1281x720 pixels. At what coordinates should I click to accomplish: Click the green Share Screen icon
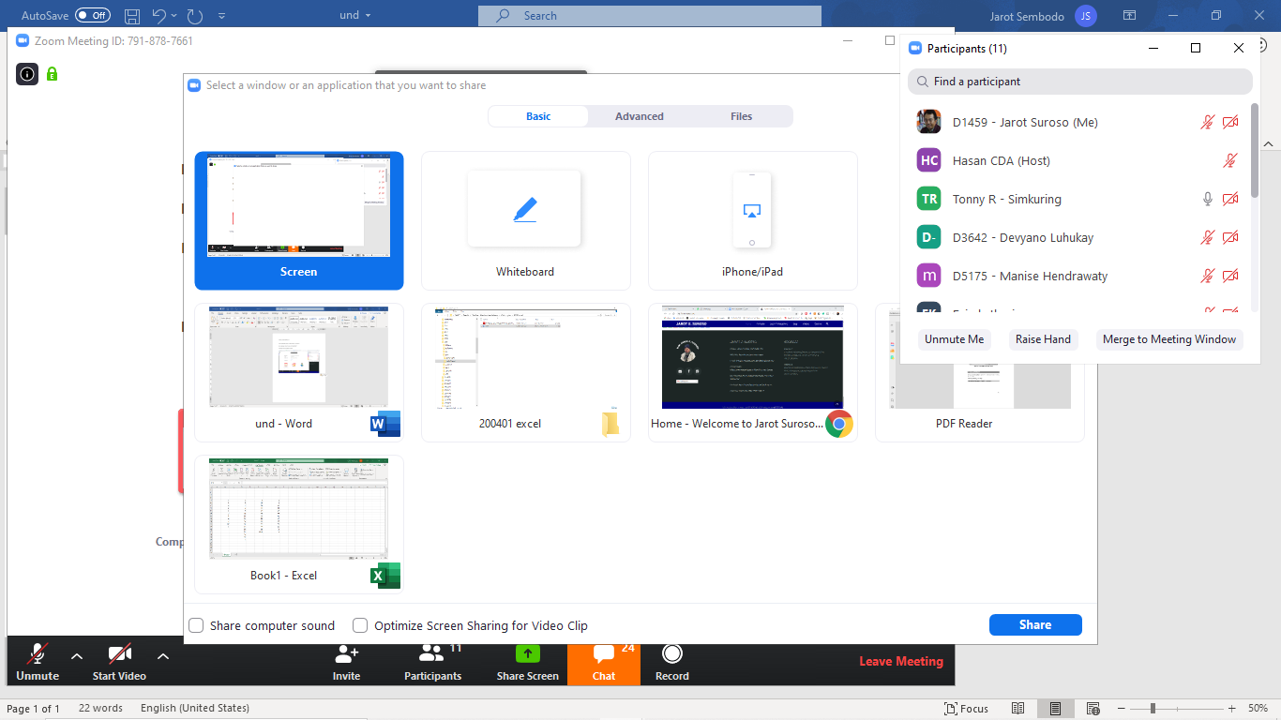click(x=528, y=654)
